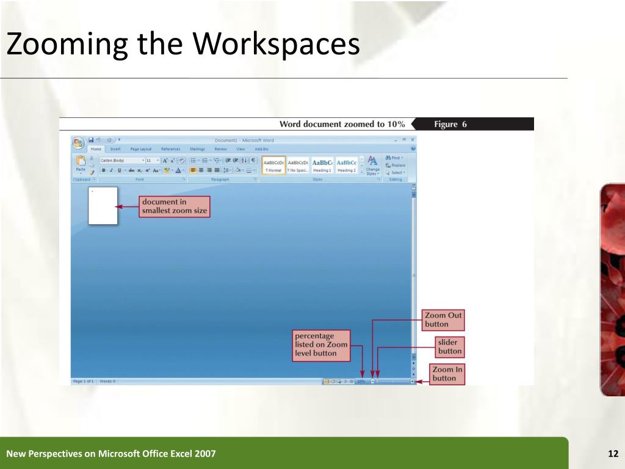The image size is (625, 469).
Task: Click the Shrink Font icon
Action: pyautogui.click(x=173, y=161)
